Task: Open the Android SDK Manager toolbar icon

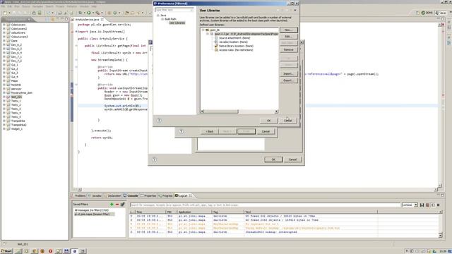Action: pyautogui.click(x=34, y=13)
